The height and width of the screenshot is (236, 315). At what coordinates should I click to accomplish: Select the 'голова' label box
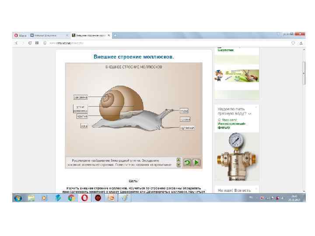[185, 119]
